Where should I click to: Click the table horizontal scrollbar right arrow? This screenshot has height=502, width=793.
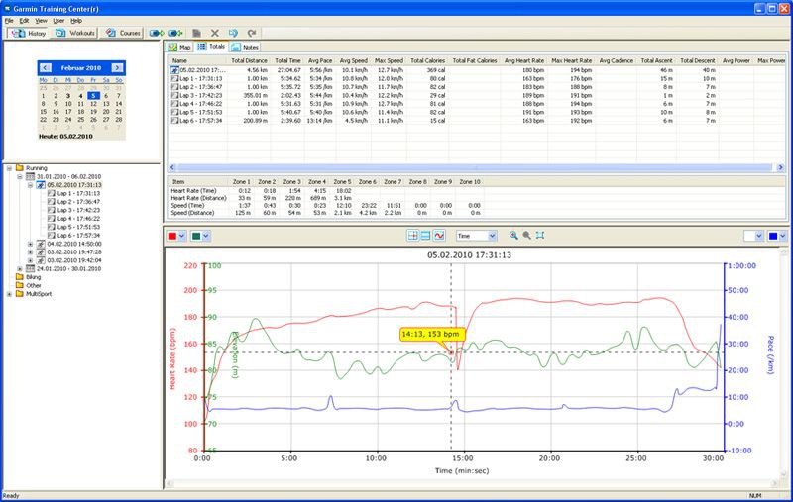(780, 167)
